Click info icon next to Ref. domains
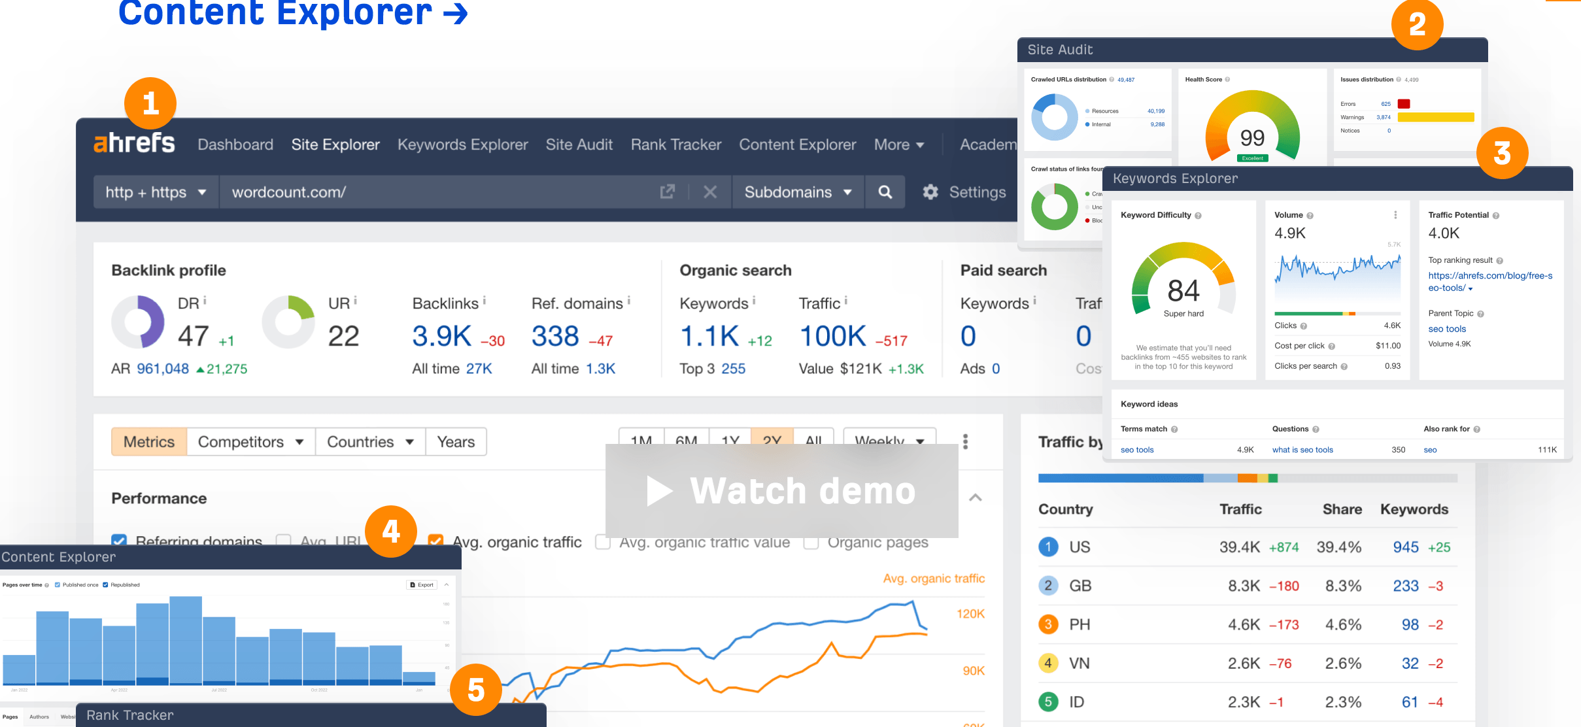This screenshot has height=727, width=1581. 629,300
